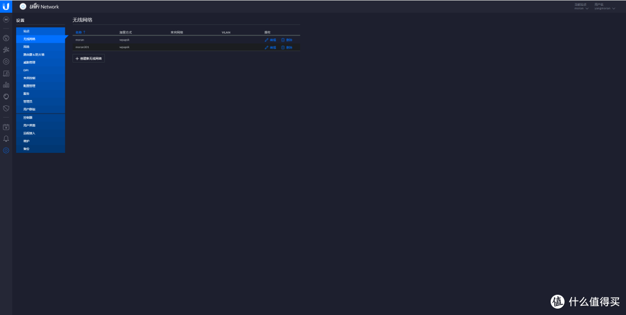Click the VLAN column header

226,32
